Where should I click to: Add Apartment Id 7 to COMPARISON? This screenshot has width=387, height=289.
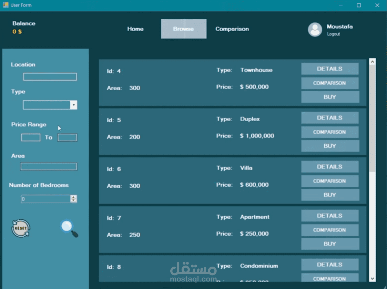(330, 230)
